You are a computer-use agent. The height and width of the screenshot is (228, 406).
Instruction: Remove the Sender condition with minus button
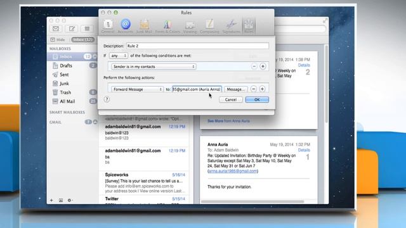pos(254,66)
